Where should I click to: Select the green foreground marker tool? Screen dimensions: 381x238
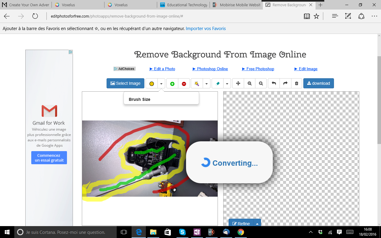coord(172,84)
